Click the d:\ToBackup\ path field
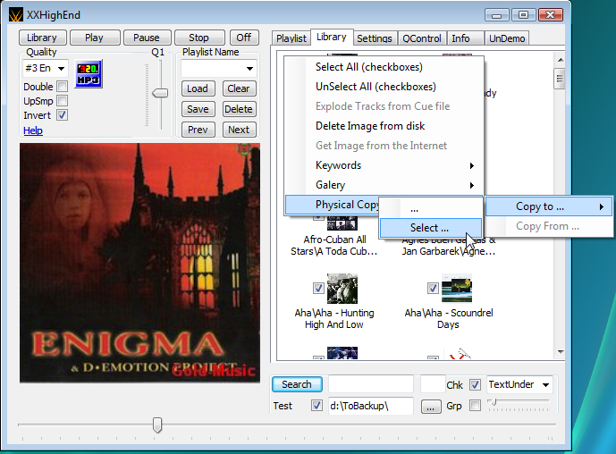The image size is (616, 454). [x=371, y=406]
